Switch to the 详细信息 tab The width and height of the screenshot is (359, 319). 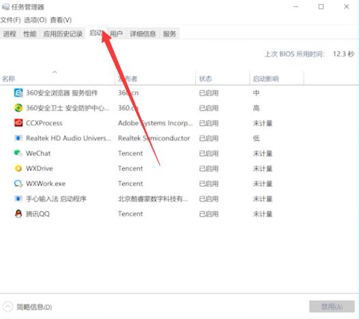pos(143,34)
